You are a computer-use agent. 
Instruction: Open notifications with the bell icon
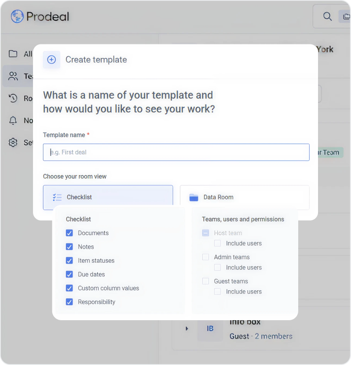tap(13, 120)
